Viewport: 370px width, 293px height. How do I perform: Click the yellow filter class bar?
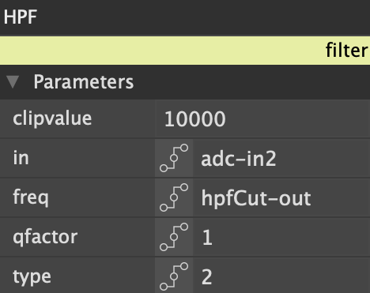tap(185, 51)
